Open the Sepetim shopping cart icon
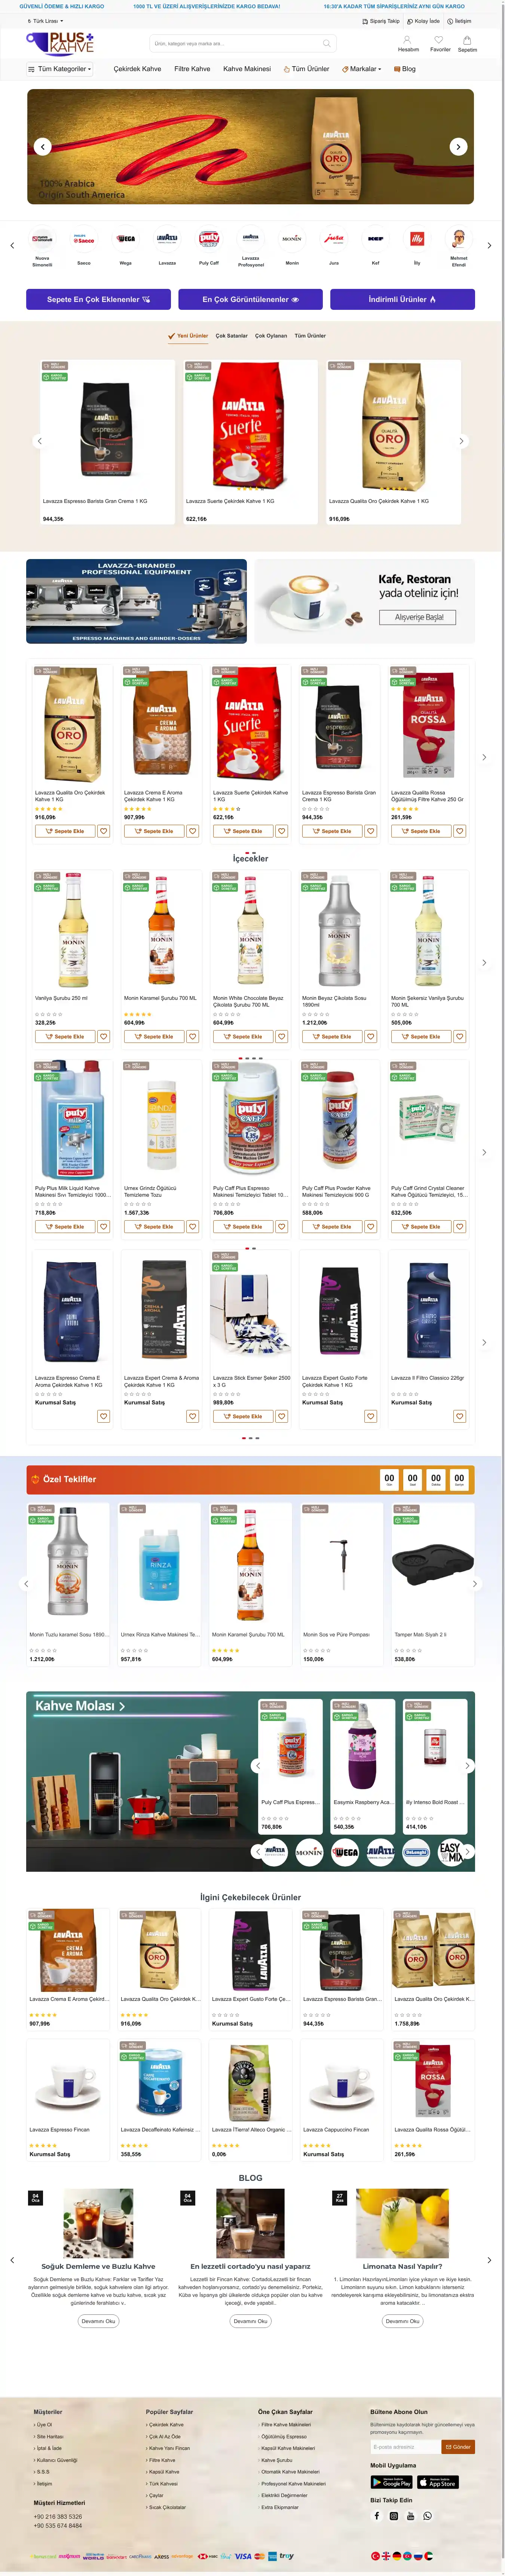Screen dimensions: 505x2576 click(x=467, y=42)
